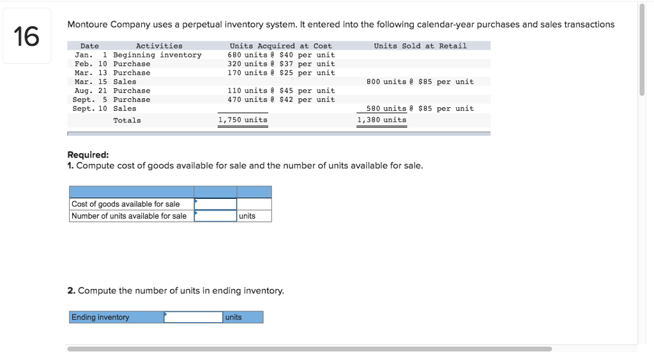Click the Number of units available for sale input
The height and width of the screenshot is (352, 654).
(x=215, y=216)
